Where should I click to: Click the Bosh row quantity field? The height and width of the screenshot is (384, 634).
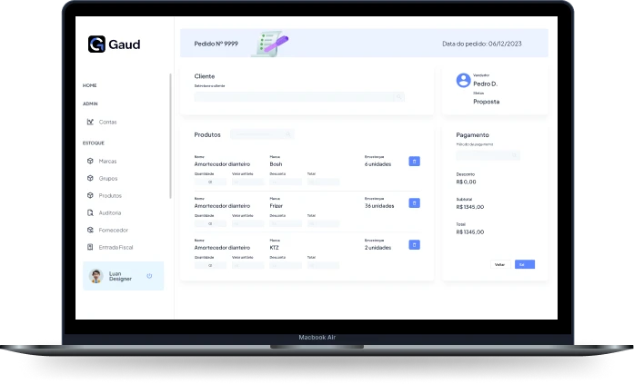[210, 182]
